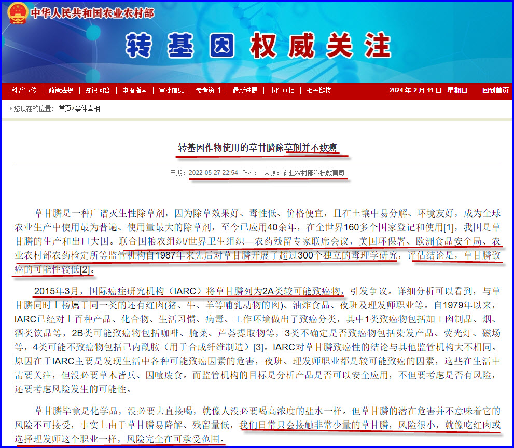Open the 审批信息 page
This screenshot has height=448, width=514.
pos(171,90)
